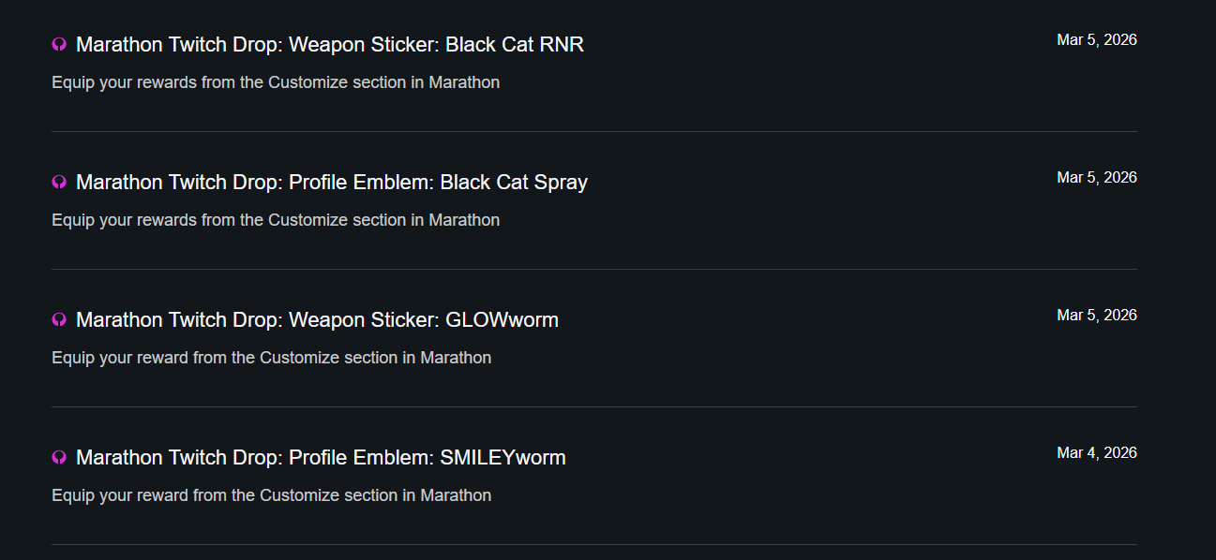Screen dimensions: 1216x560
Task: Click the divider line below the SMILEYworm entry
Action: pos(594,544)
